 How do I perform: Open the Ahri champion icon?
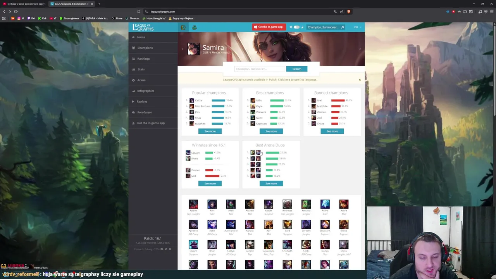click(212, 204)
